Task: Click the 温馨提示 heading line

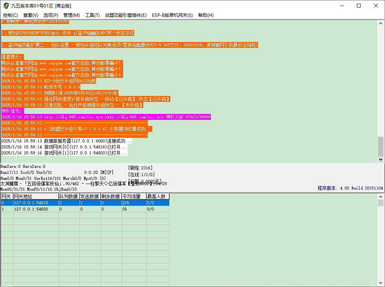Action: pyautogui.click(x=12, y=57)
